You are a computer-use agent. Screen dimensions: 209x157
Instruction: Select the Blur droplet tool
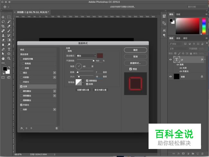[3, 45]
